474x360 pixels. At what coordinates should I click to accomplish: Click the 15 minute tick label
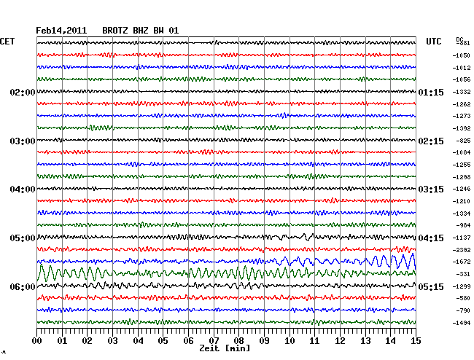415,341
